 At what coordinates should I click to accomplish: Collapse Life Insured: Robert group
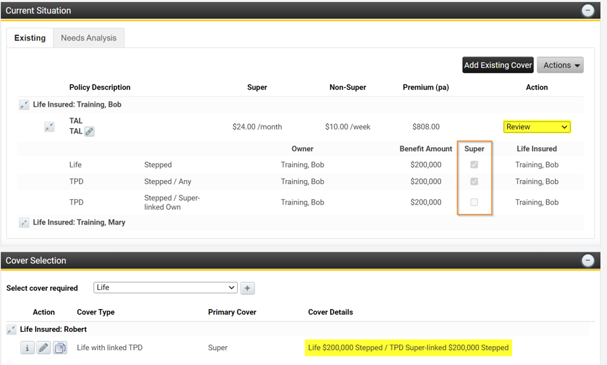[x=11, y=330]
